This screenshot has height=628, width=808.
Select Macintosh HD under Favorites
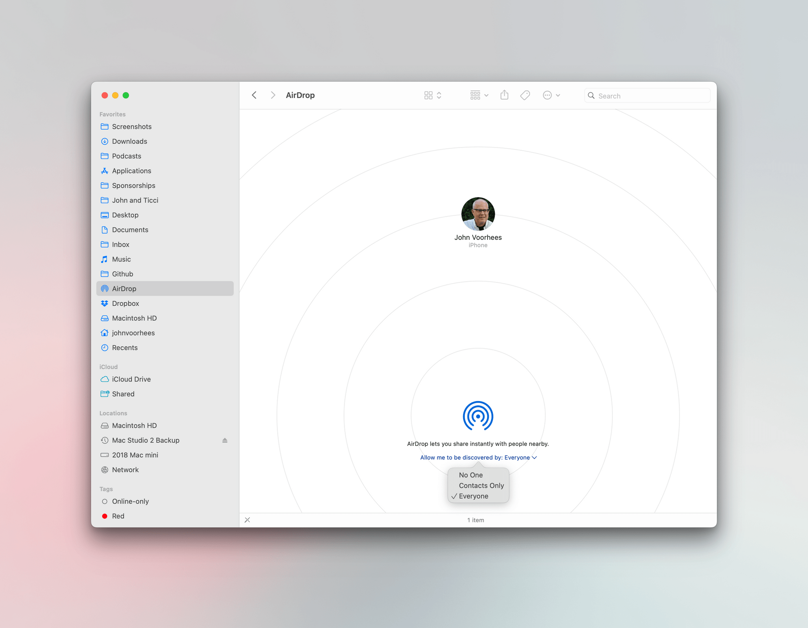[x=165, y=318]
